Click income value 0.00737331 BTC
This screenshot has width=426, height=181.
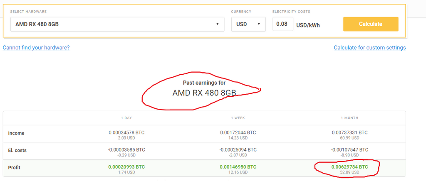(x=349, y=133)
